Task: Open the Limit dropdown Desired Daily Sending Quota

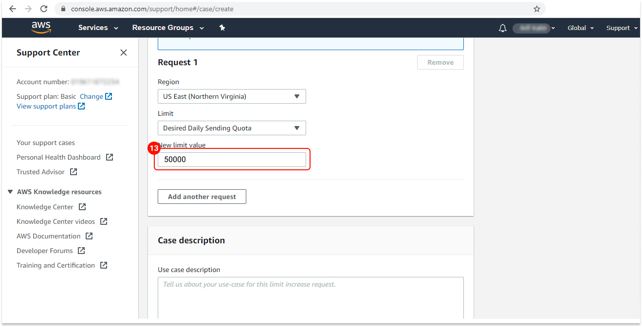Action: 232,128
